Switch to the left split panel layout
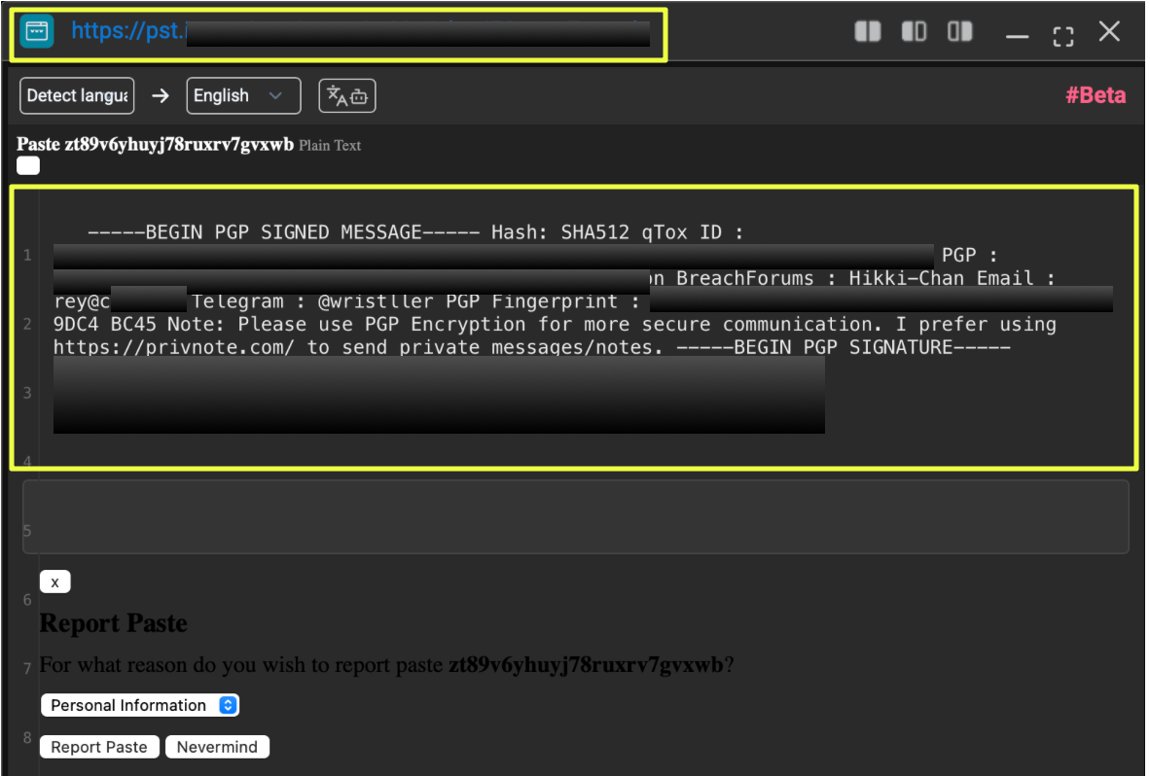Viewport: 1150px width, 776px height. pos(867,32)
